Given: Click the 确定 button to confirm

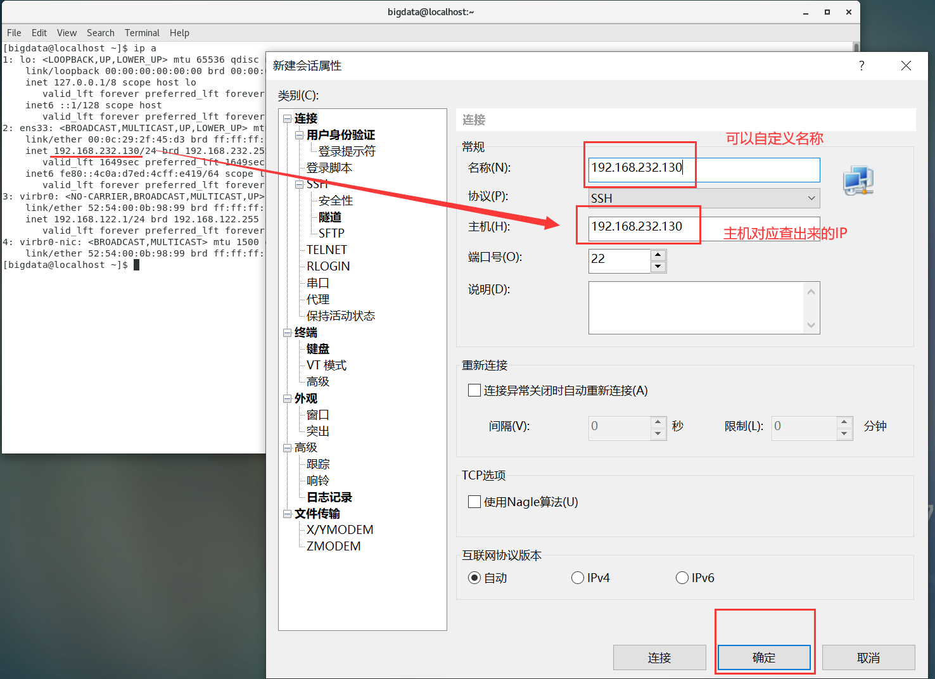Looking at the screenshot, I should coord(764,657).
